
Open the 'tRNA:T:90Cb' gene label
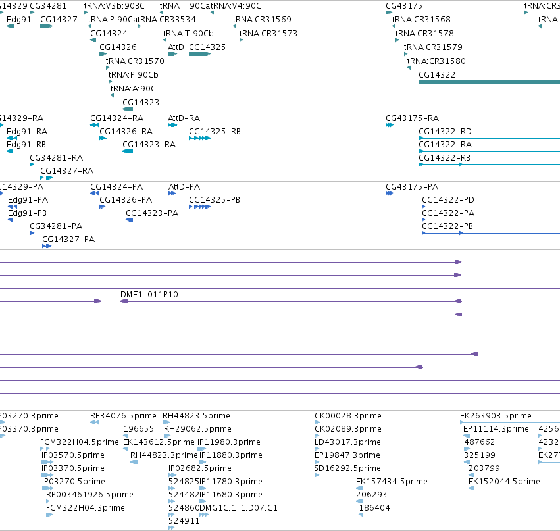click(188, 33)
